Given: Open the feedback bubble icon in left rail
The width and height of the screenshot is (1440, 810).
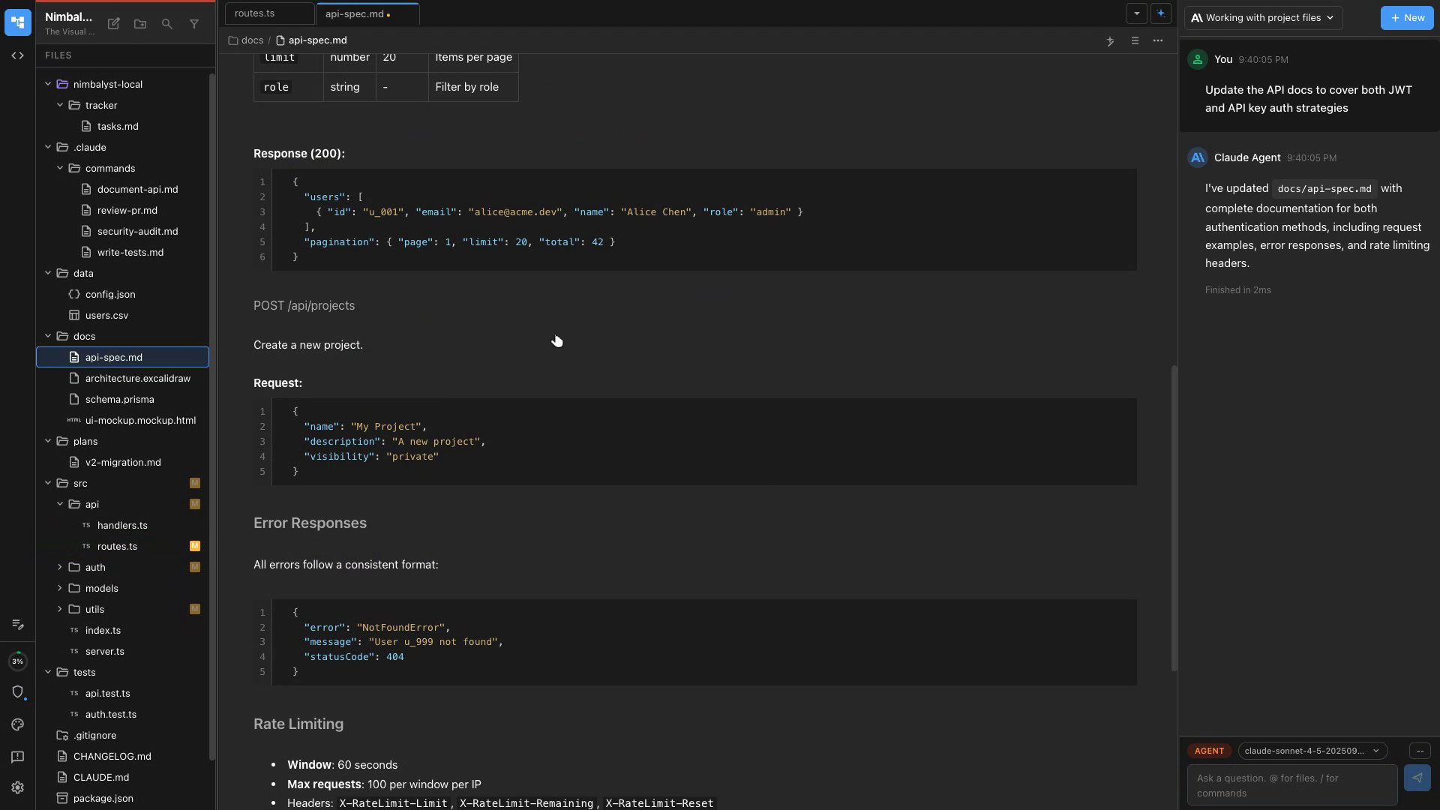Looking at the screenshot, I should (17, 757).
